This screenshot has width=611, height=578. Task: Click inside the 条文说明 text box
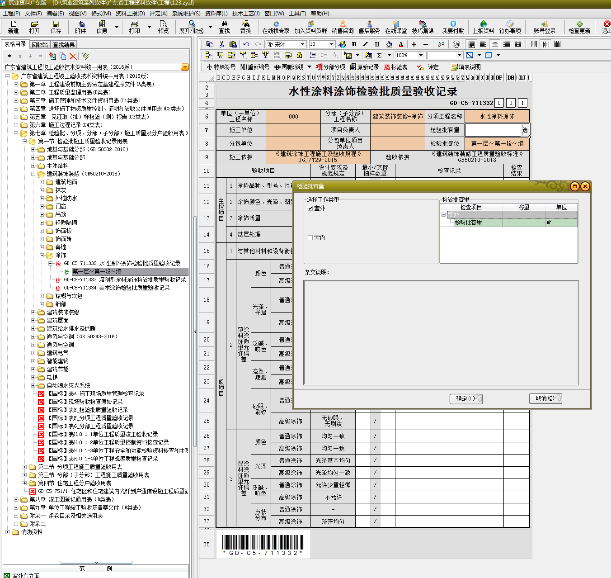(441, 333)
